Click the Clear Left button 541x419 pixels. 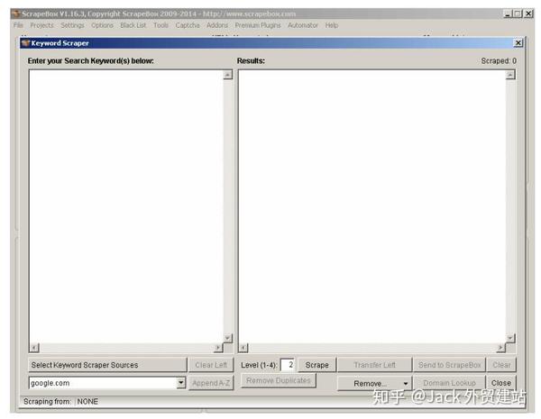(x=211, y=365)
